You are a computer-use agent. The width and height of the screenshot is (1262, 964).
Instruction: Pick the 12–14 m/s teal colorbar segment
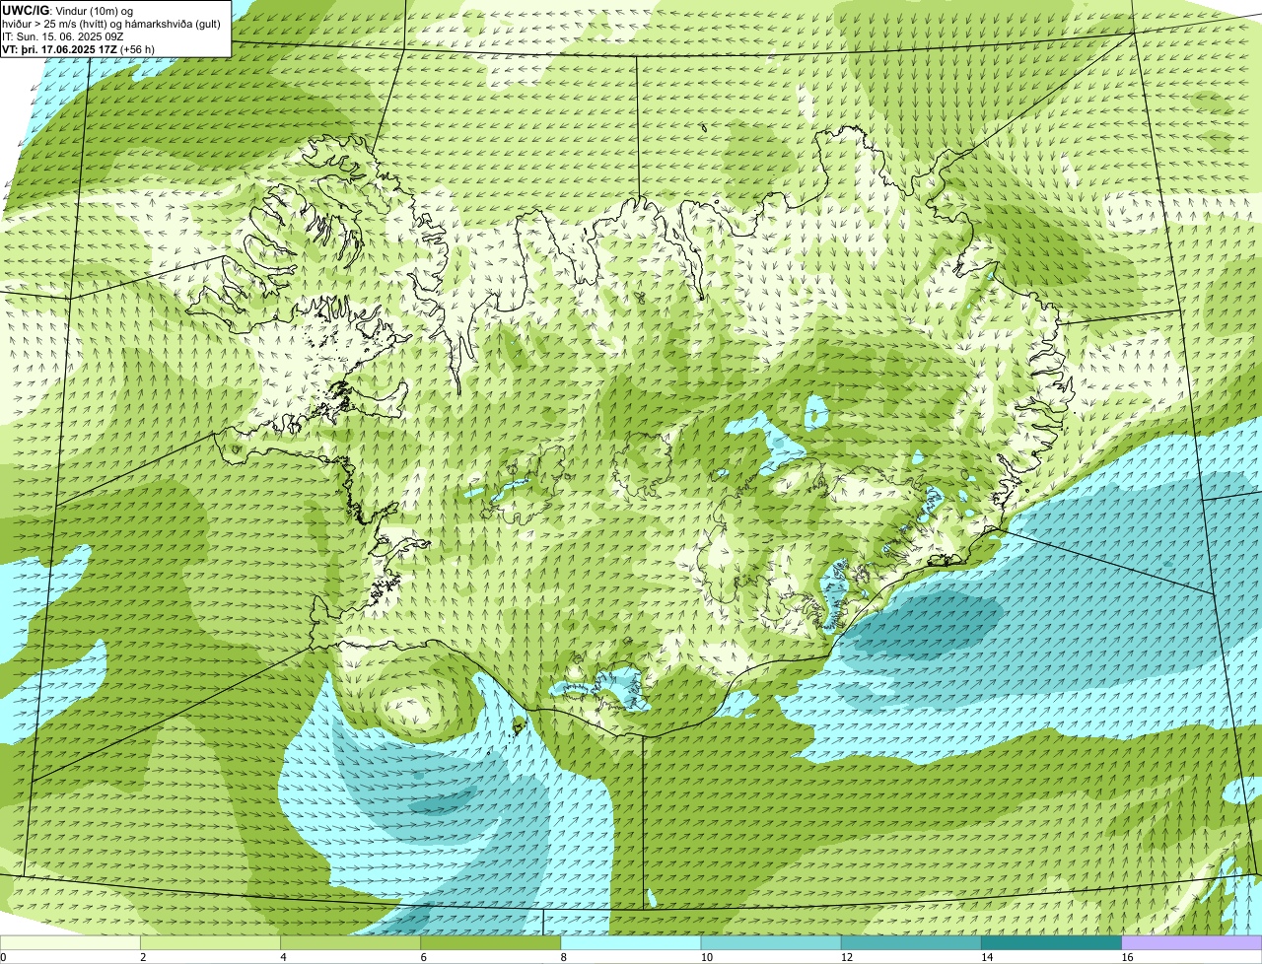(911, 943)
